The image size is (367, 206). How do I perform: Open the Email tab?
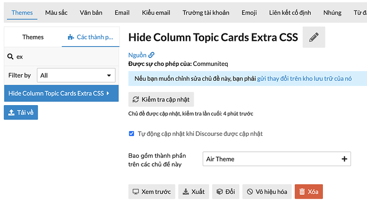tap(122, 13)
